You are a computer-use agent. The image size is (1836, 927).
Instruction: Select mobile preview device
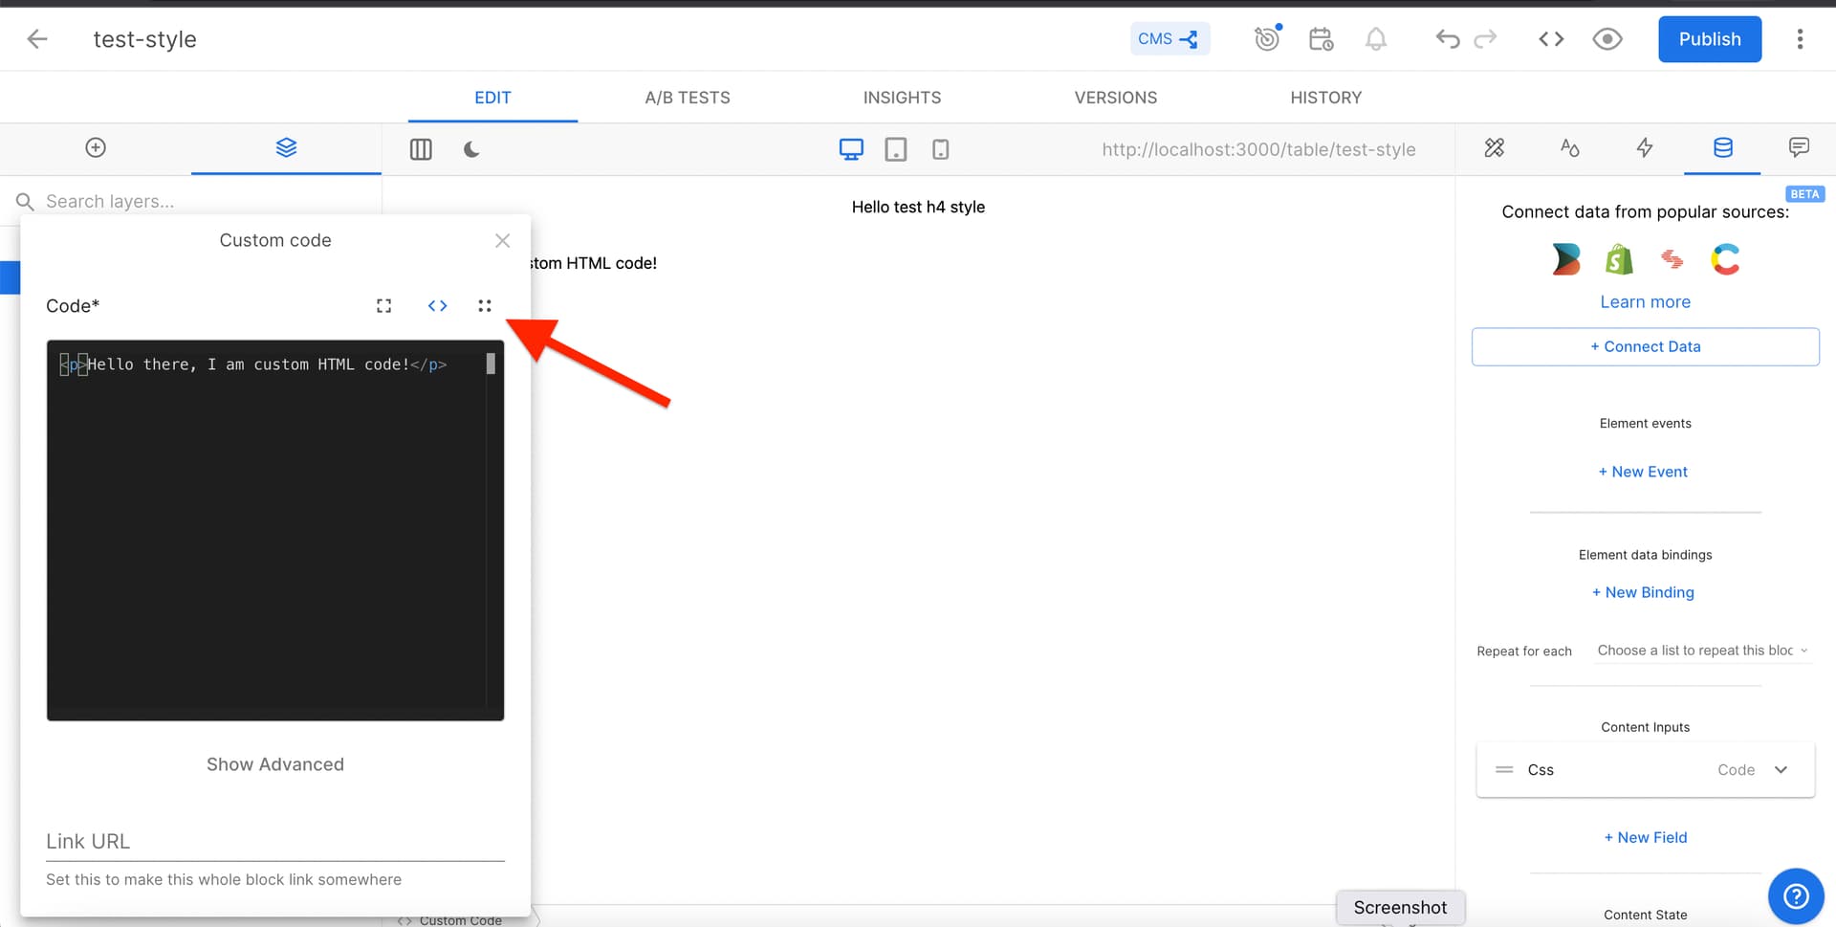click(x=941, y=149)
